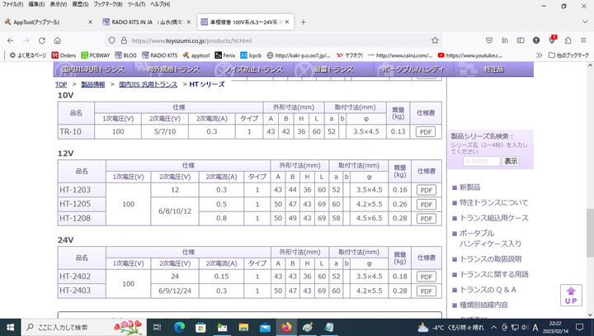Open the ファイル menu

coord(12,4)
